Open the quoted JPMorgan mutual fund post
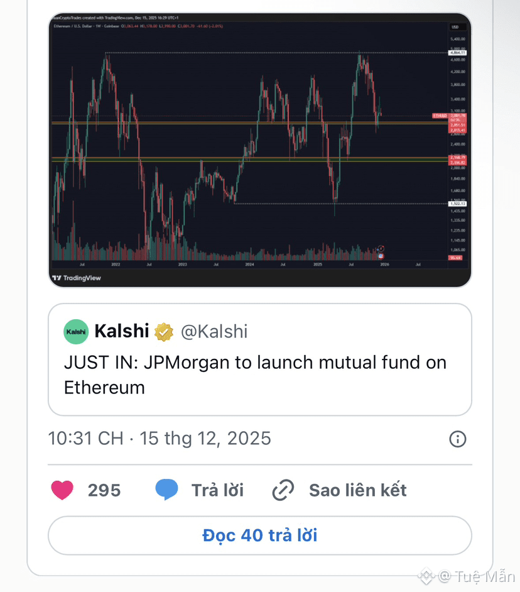 pyautogui.click(x=259, y=376)
